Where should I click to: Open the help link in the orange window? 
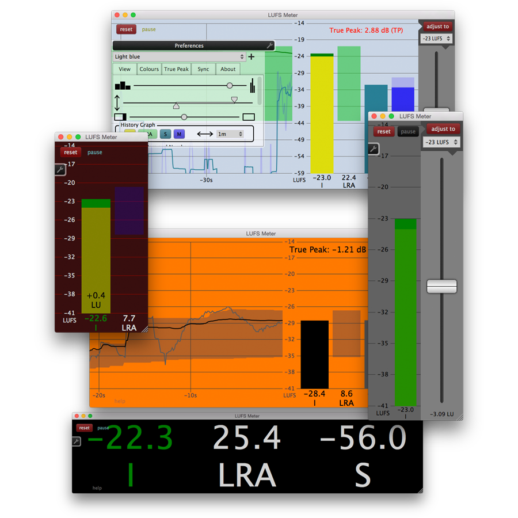click(x=120, y=401)
